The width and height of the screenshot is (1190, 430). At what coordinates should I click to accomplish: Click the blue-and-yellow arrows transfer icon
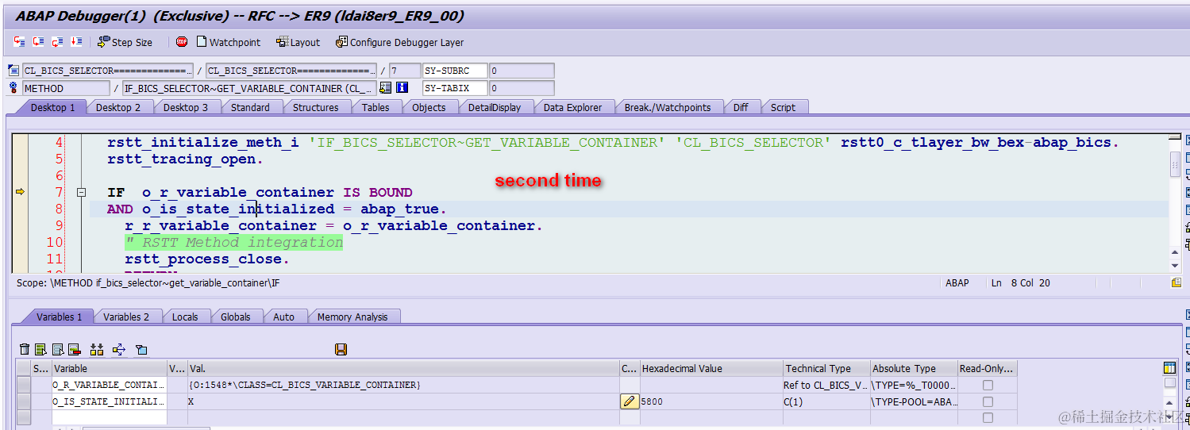click(119, 349)
